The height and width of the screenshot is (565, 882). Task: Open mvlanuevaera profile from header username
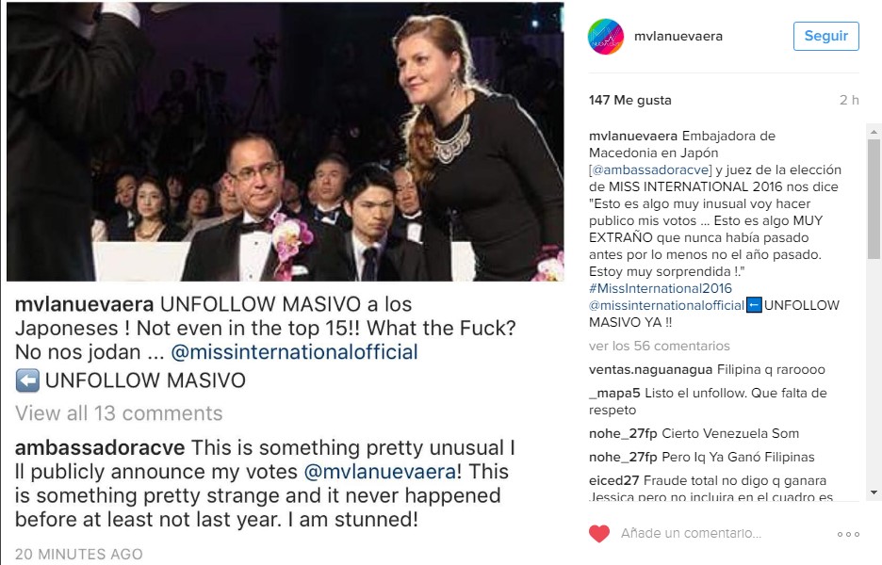click(678, 36)
